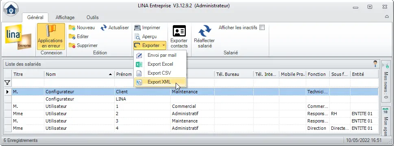This screenshot has height=146, width=394.
Task: Click the Nom filter row field
Action: [x=79, y=82]
